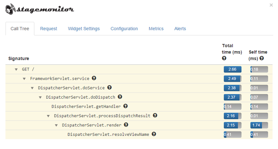
Task: Collapse the FrameworkServlet.service node
Action: (x=24, y=79)
